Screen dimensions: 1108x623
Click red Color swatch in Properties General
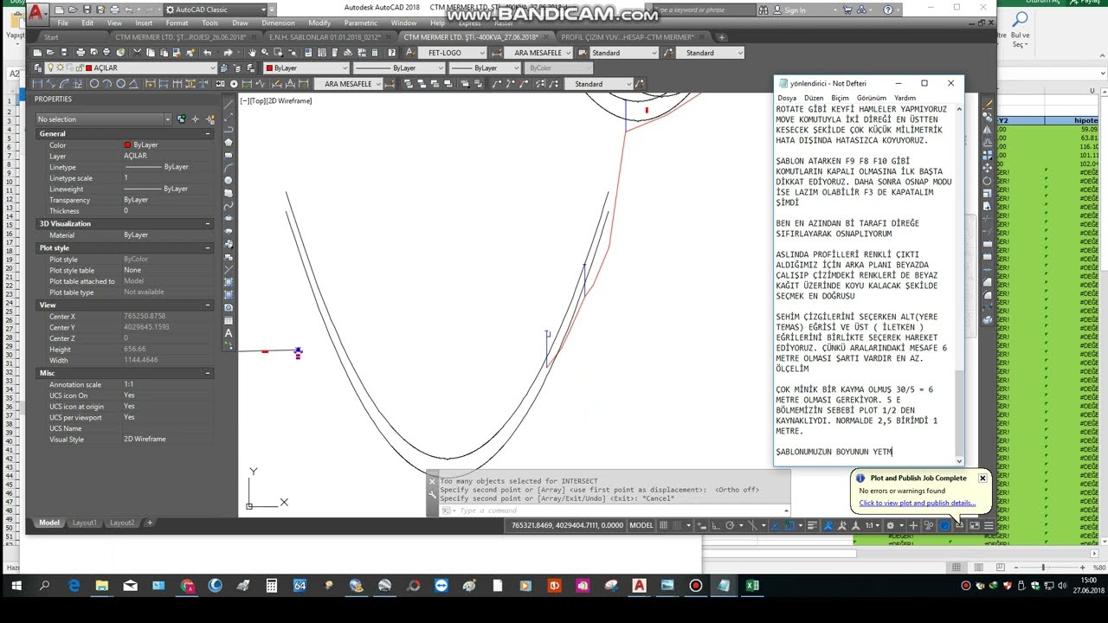tap(127, 145)
